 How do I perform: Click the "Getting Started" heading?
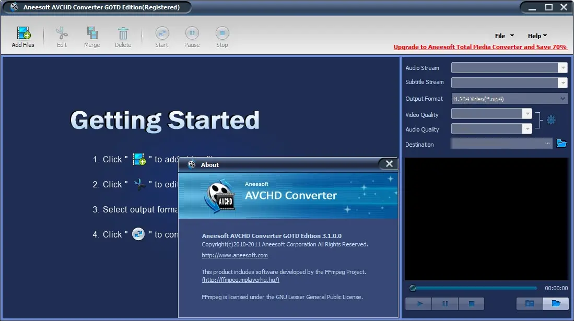point(165,120)
